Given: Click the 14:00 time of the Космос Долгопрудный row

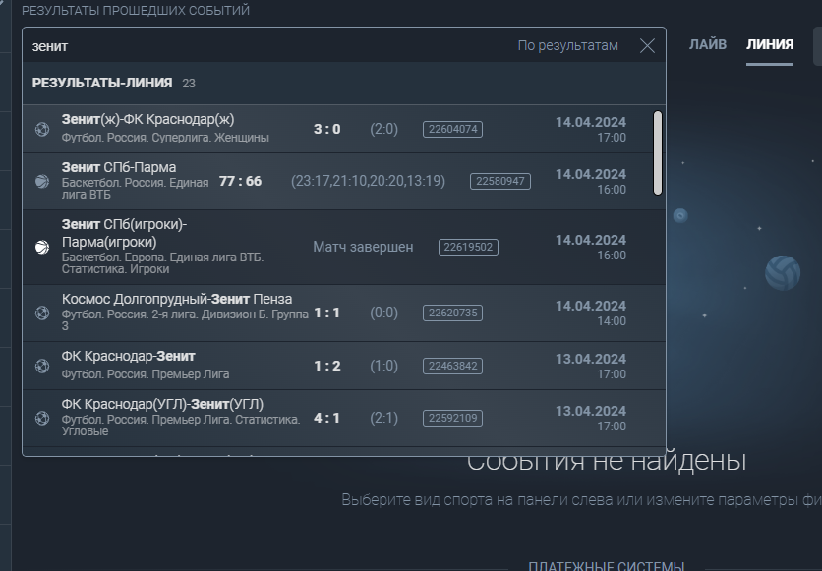Looking at the screenshot, I should [x=612, y=321].
